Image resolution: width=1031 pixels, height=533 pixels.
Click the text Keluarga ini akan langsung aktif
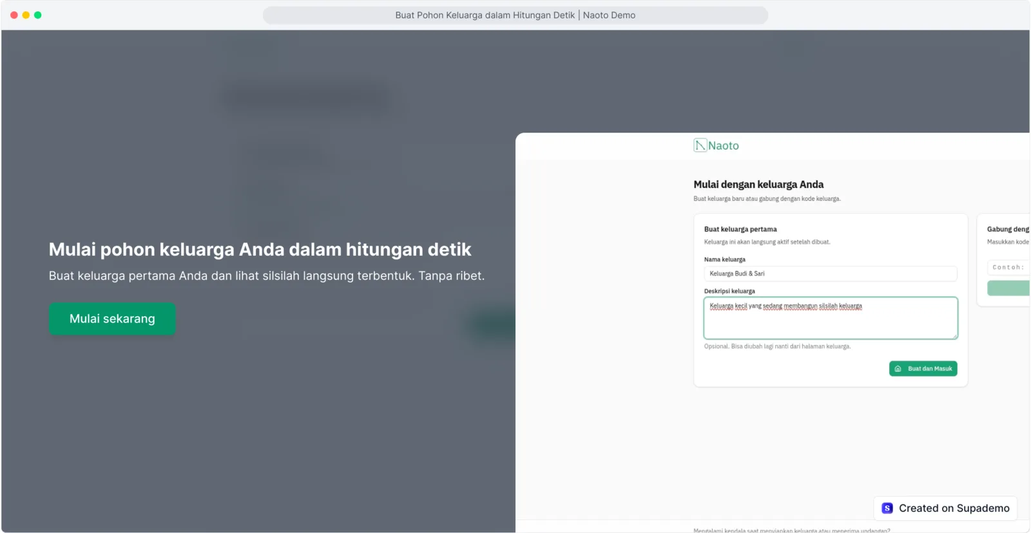767,242
